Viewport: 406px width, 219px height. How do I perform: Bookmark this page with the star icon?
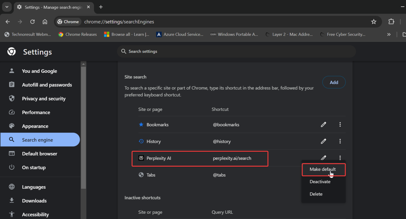click(x=374, y=22)
